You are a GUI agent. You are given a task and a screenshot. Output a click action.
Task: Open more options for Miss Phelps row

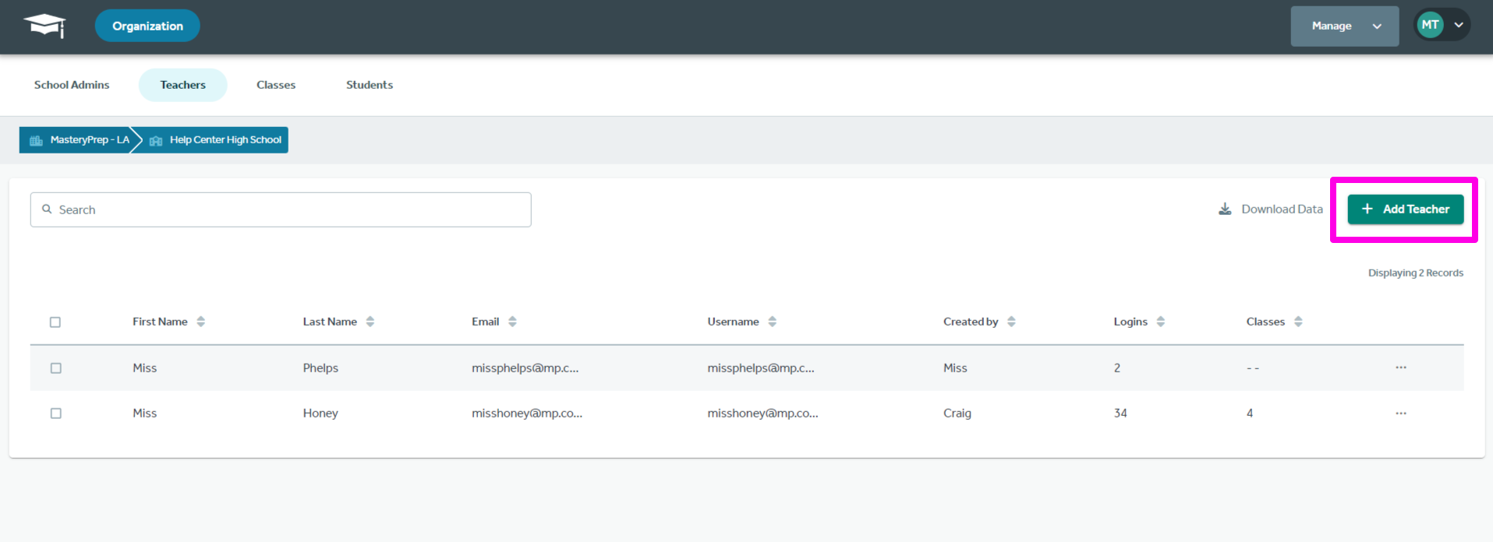pyautogui.click(x=1401, y=368)
